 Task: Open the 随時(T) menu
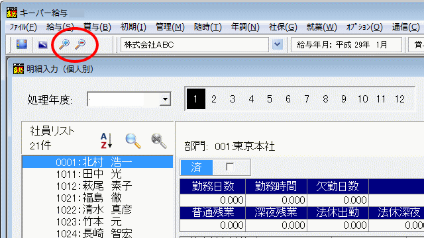coord(207,27)
